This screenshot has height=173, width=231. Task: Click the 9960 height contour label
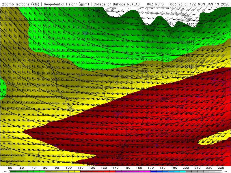click(166, 98)
